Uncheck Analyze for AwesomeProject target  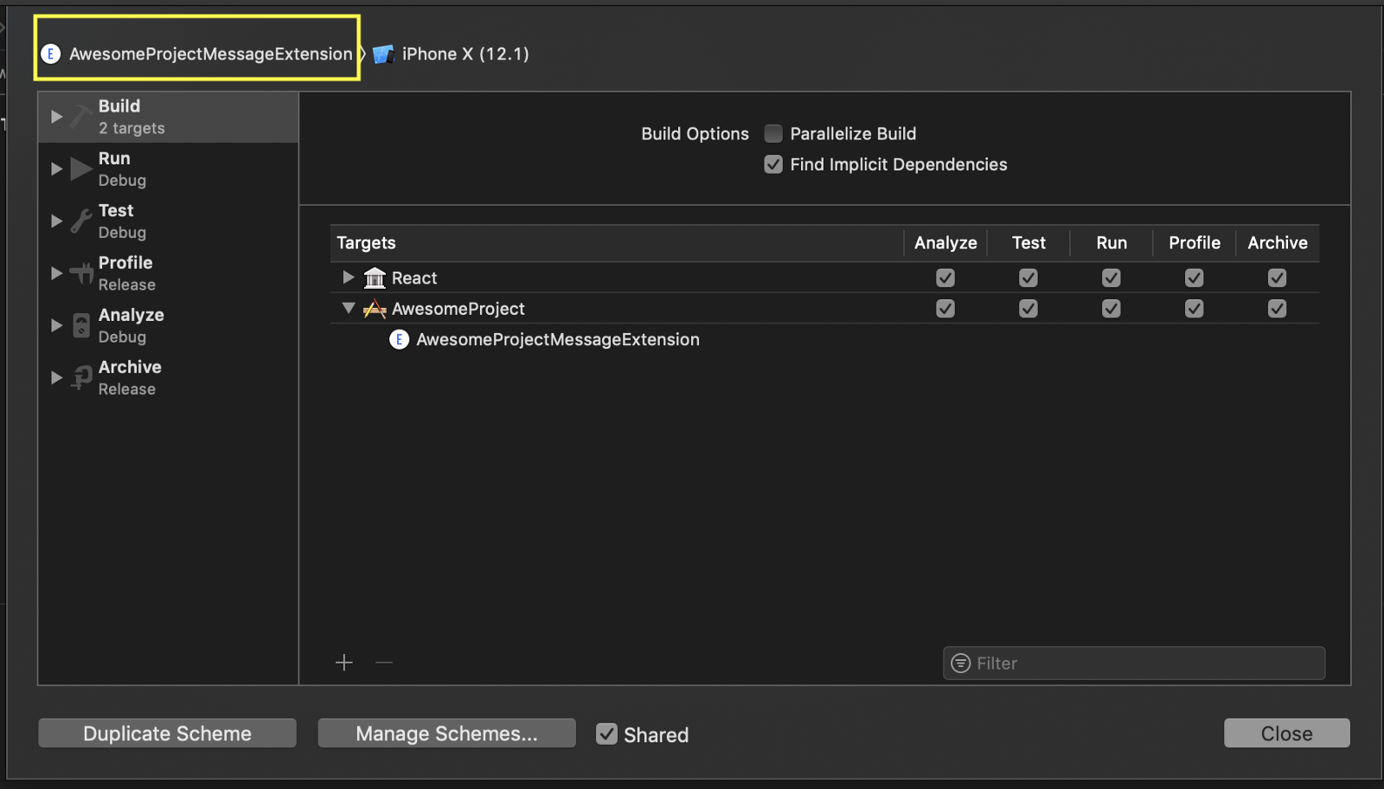coord(945,309)
